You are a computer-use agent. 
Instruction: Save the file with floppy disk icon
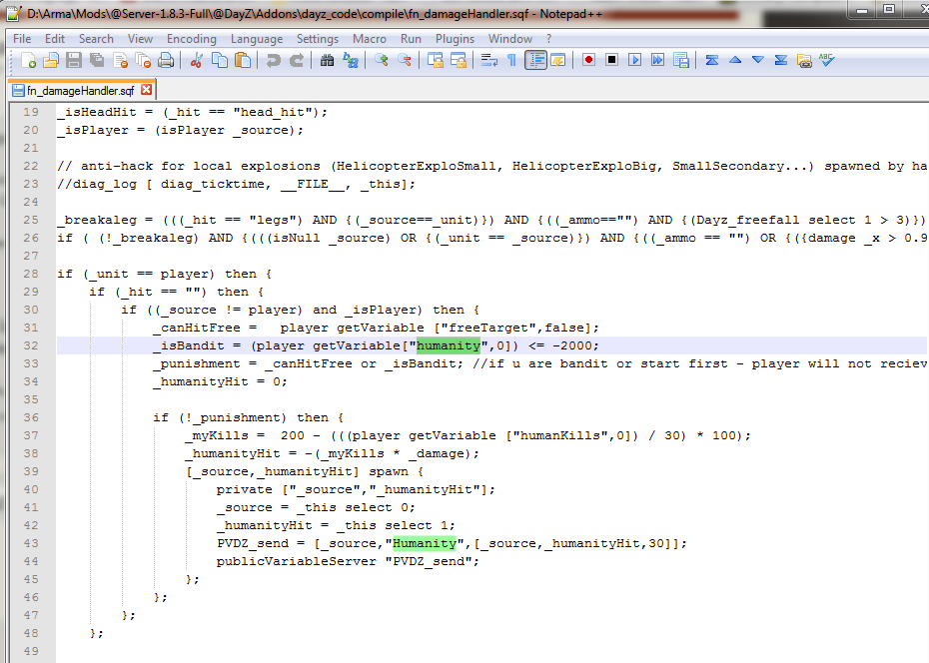tap(74, 60)
